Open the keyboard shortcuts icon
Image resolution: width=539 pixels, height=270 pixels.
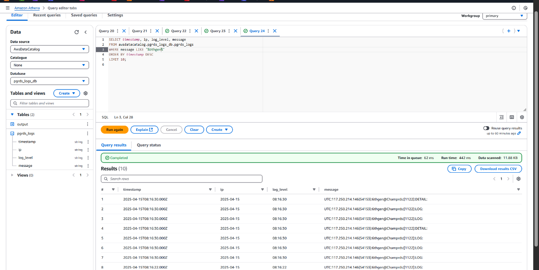click(512, 117)
